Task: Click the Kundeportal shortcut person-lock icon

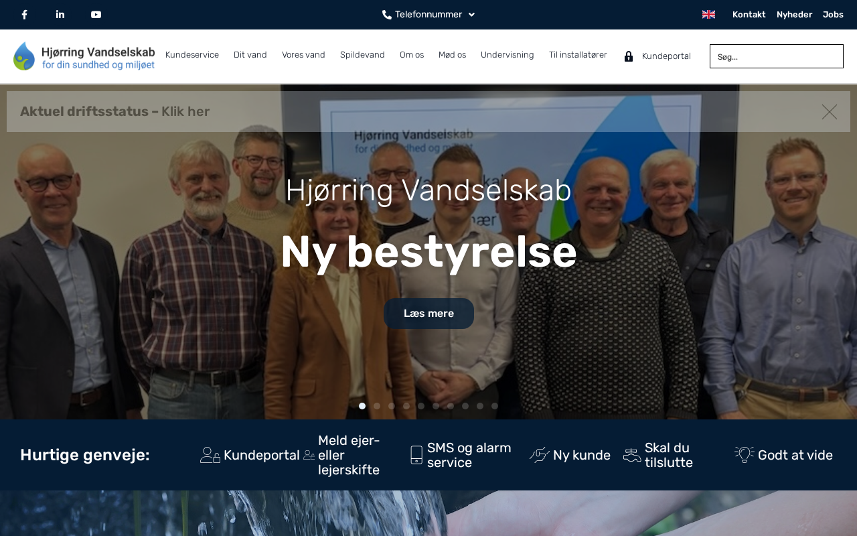Action: 210,455
